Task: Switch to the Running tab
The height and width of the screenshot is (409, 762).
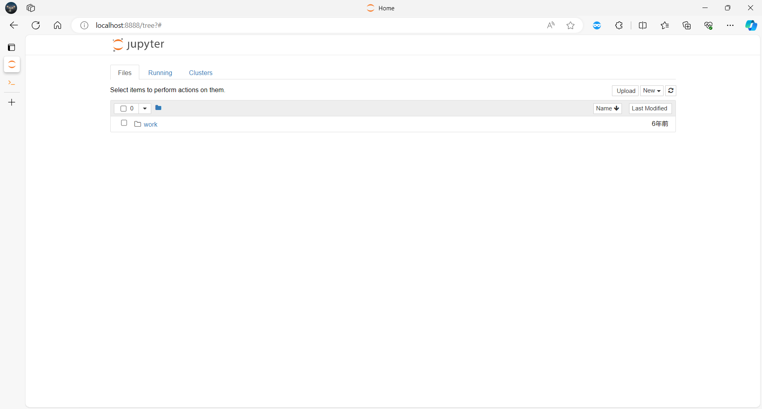Action: [160, 73]
